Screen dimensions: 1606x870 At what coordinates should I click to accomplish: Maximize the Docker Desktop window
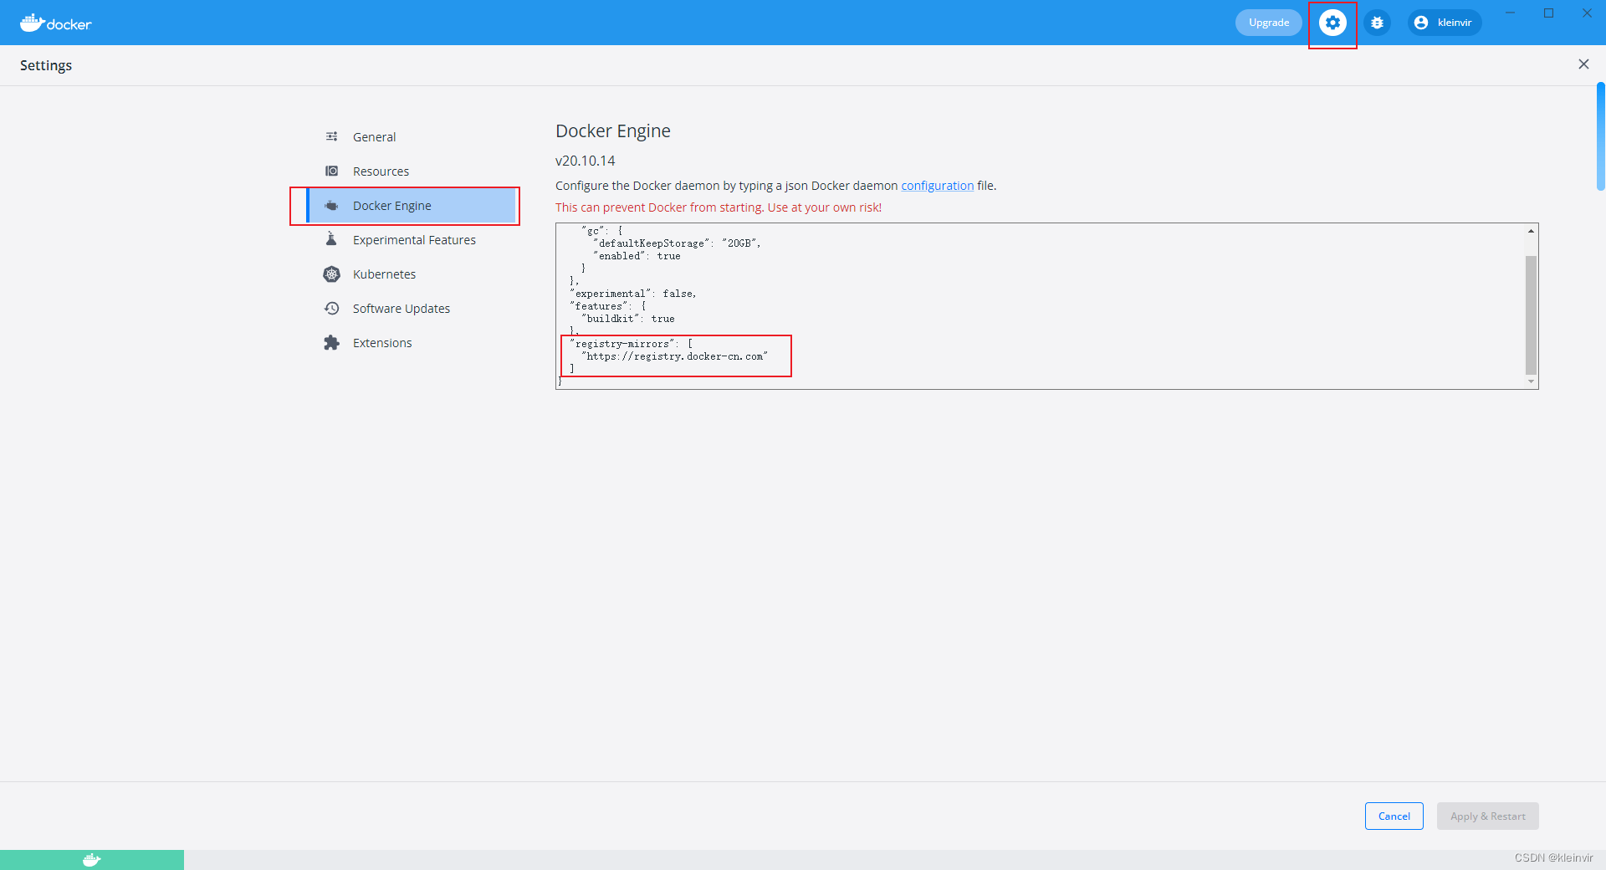tap(1548, 13)
